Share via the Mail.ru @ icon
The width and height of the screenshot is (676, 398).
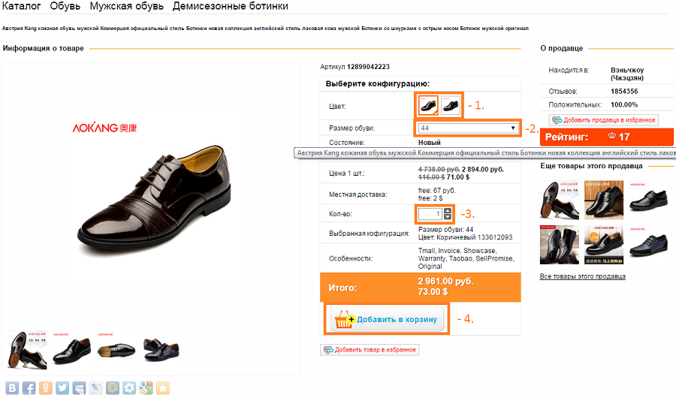(112, 388)
